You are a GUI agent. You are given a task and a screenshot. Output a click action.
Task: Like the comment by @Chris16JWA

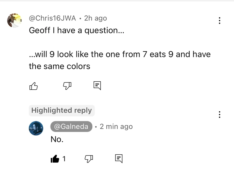(33, 86)
